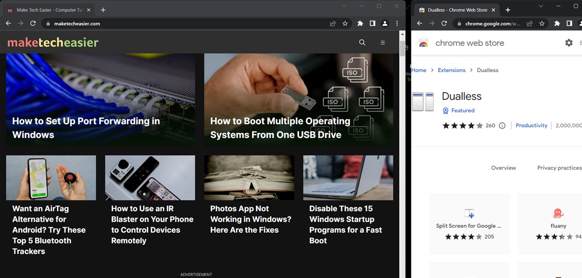Viewport: 582px width, 278px height.
Task: Switch to the Overview tab
Action: 503,168
